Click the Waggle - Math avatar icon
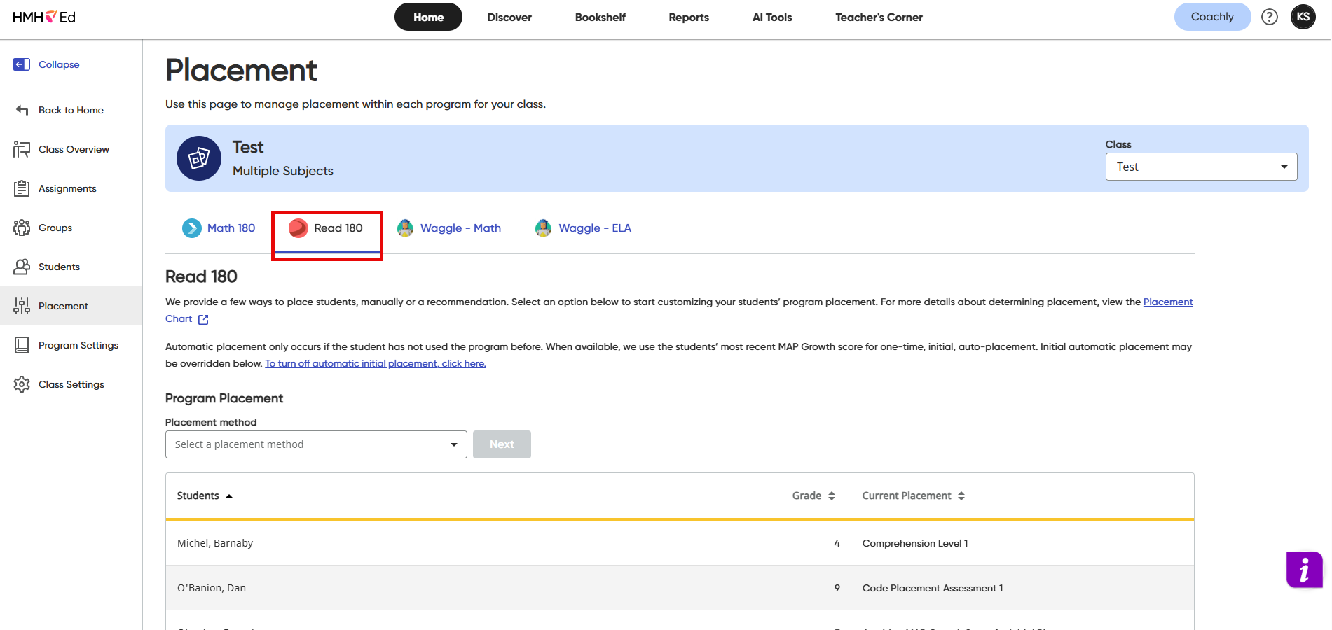The image size is (1332, 630). tap(405, 228)
